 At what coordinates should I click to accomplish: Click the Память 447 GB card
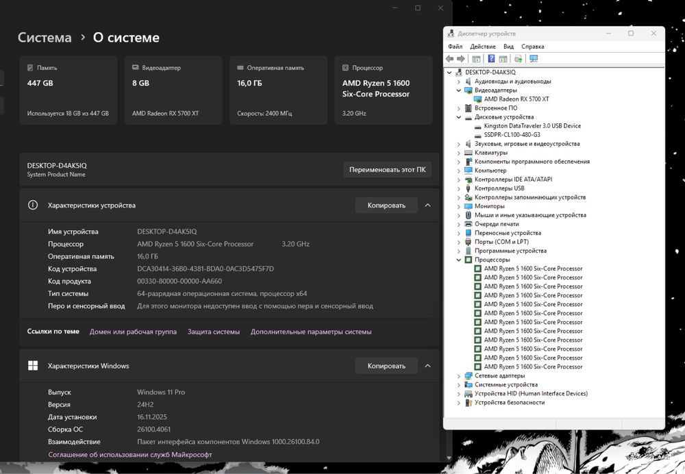point(68,90)
